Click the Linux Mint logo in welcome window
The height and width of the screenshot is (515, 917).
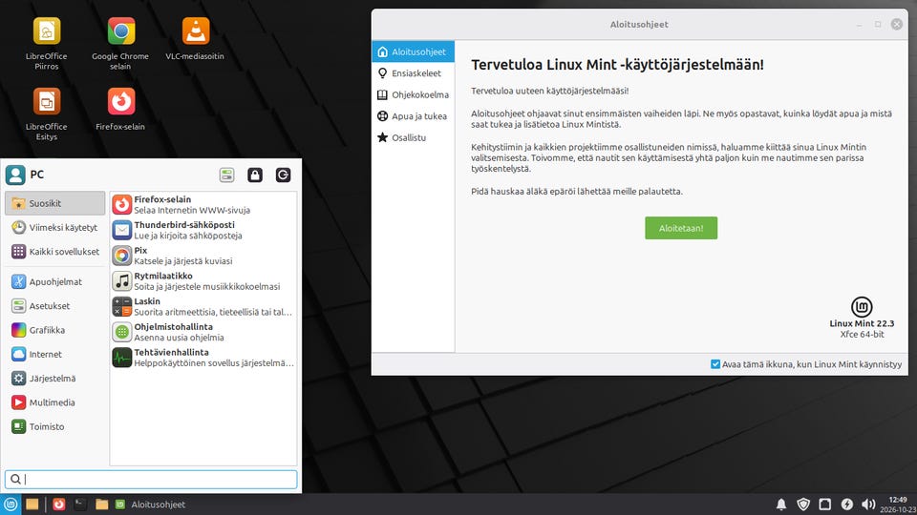pos(862,306)
